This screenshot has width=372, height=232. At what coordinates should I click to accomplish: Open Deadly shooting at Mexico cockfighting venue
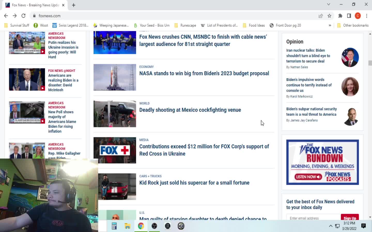tap(190, 110)
